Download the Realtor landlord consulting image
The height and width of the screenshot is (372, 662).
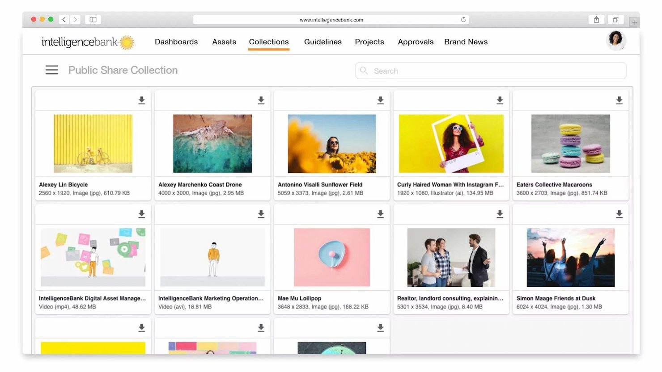[x=500, y=214]
